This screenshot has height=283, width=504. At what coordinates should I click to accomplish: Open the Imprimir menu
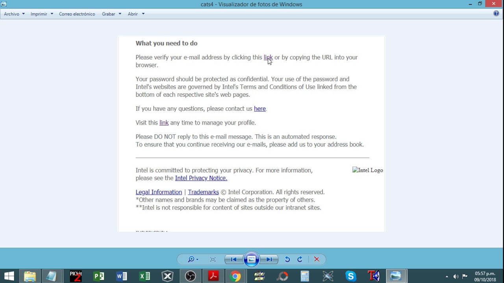point(42,14)
